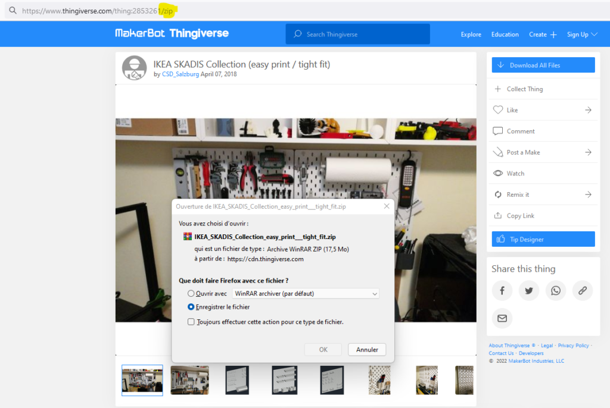The width and height of the screenshot is (610, 408).
Task: Click the OK button in dialog
Action: point(323,349)
